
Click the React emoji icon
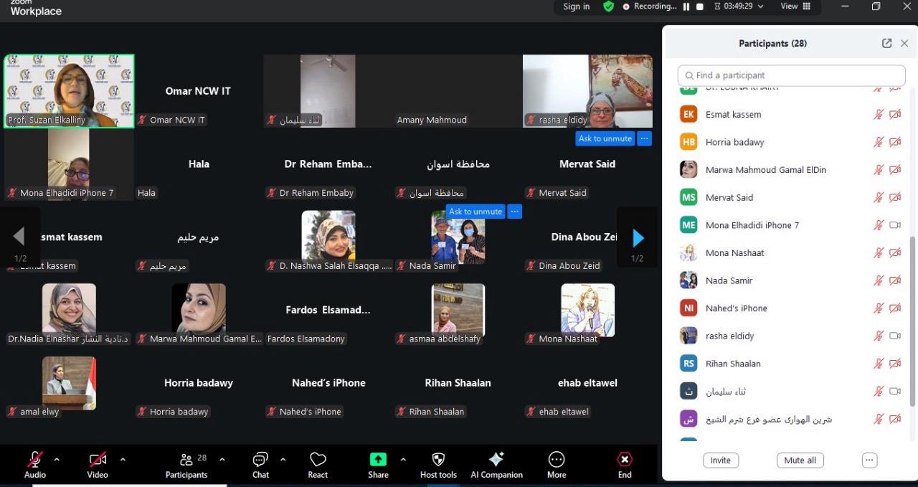[x=318, y=460]
